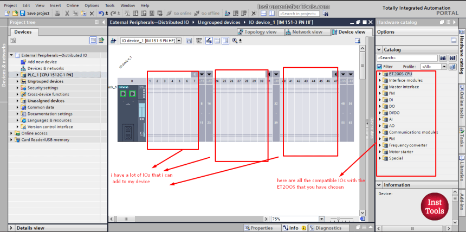The height and width of the screenshot is (232, 466).
Task: Click the Compile icon in toolbar
Action: click(127, 14)
